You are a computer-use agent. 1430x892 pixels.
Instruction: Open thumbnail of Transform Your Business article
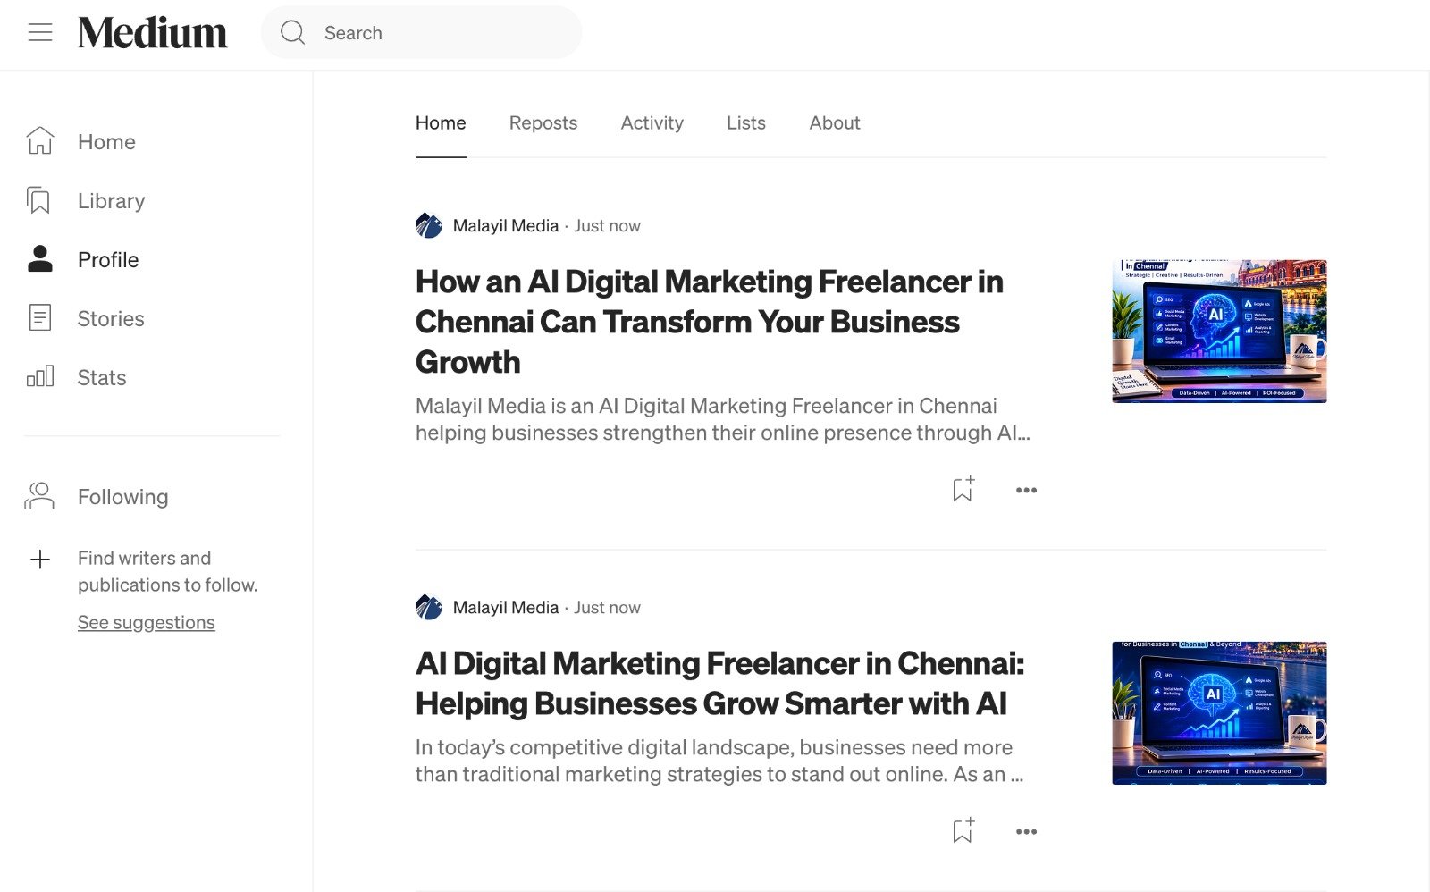click(x=1219, y=332)
